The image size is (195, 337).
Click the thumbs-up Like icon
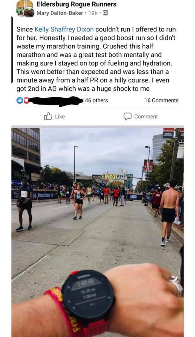48,116
